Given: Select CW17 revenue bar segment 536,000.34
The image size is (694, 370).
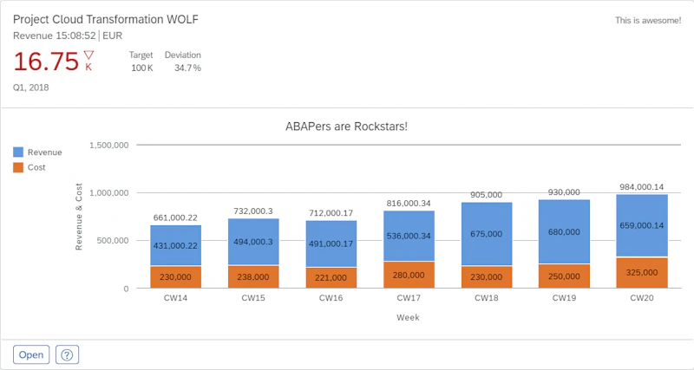Looking at the screenshot, I should (x=409, y=236).
